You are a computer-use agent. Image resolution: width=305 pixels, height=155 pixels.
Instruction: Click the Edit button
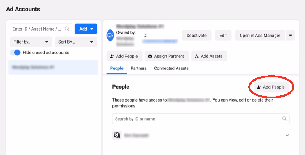pos(223,36)
